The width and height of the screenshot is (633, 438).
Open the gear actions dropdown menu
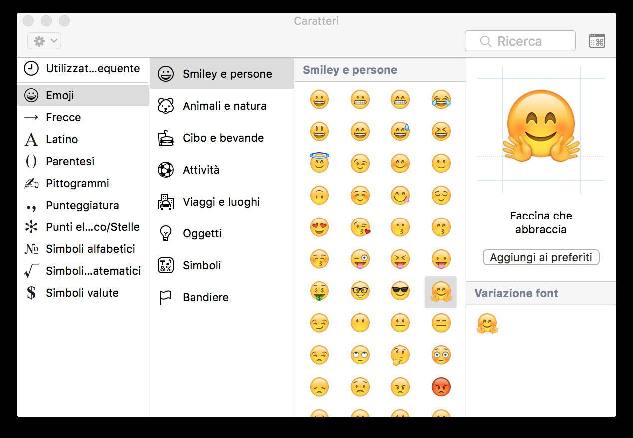[44, 41]
